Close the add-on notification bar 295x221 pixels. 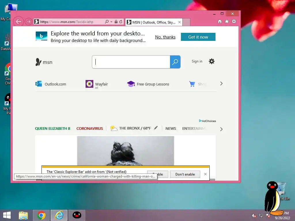pos(205,174)
